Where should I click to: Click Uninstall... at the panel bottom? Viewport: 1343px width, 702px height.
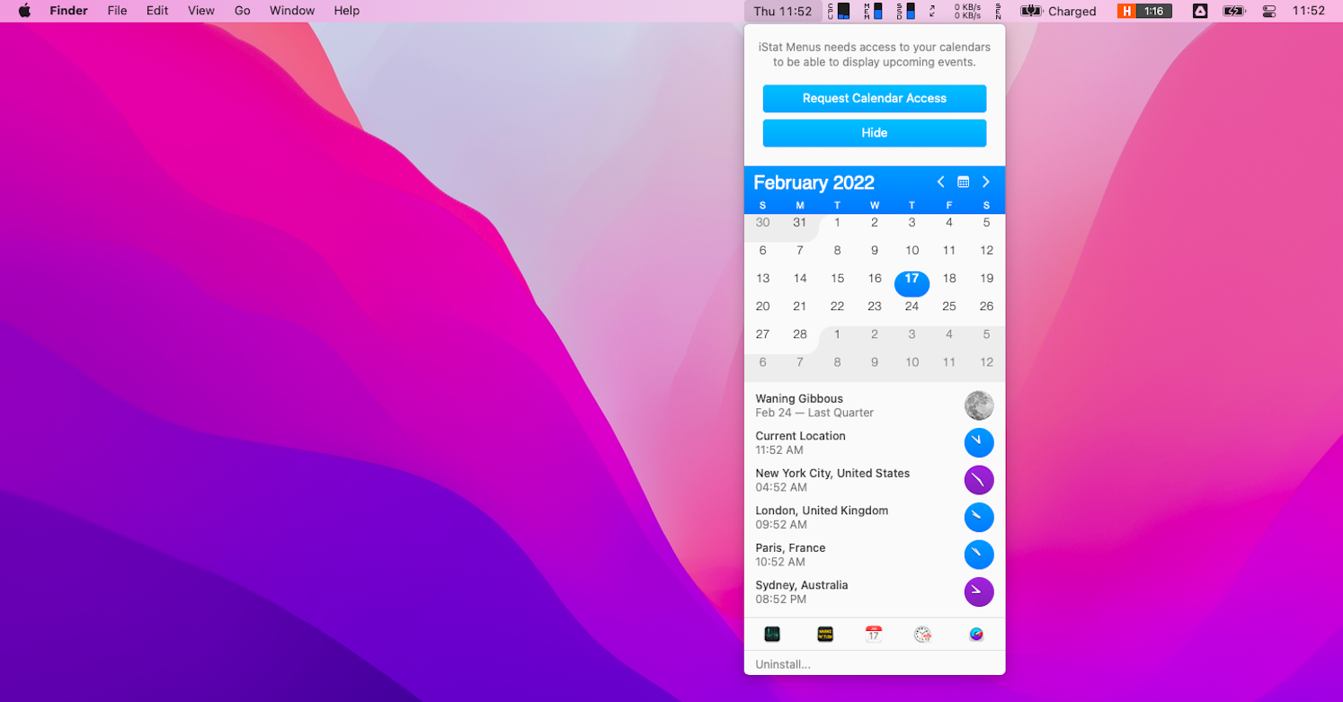tap(783, 664)
